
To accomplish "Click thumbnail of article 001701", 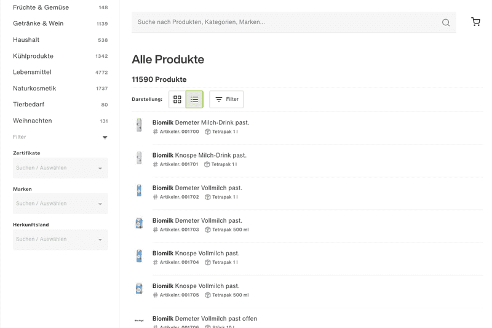I will click(139, 158).
